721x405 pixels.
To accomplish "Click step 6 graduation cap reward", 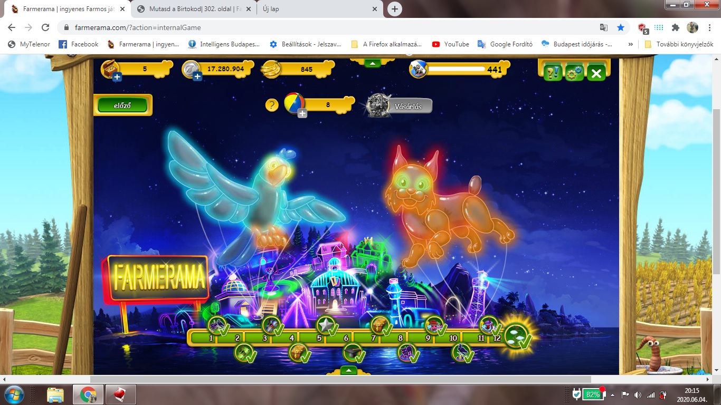I will tap(353, 352).
